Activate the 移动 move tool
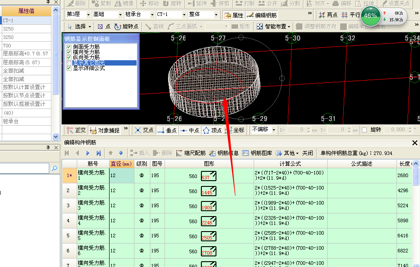The image size is (420, 267). pos(149,4)
